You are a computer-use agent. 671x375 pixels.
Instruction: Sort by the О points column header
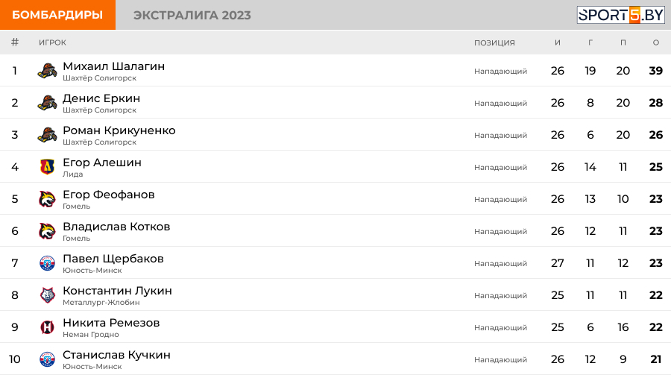click(655, 42)
